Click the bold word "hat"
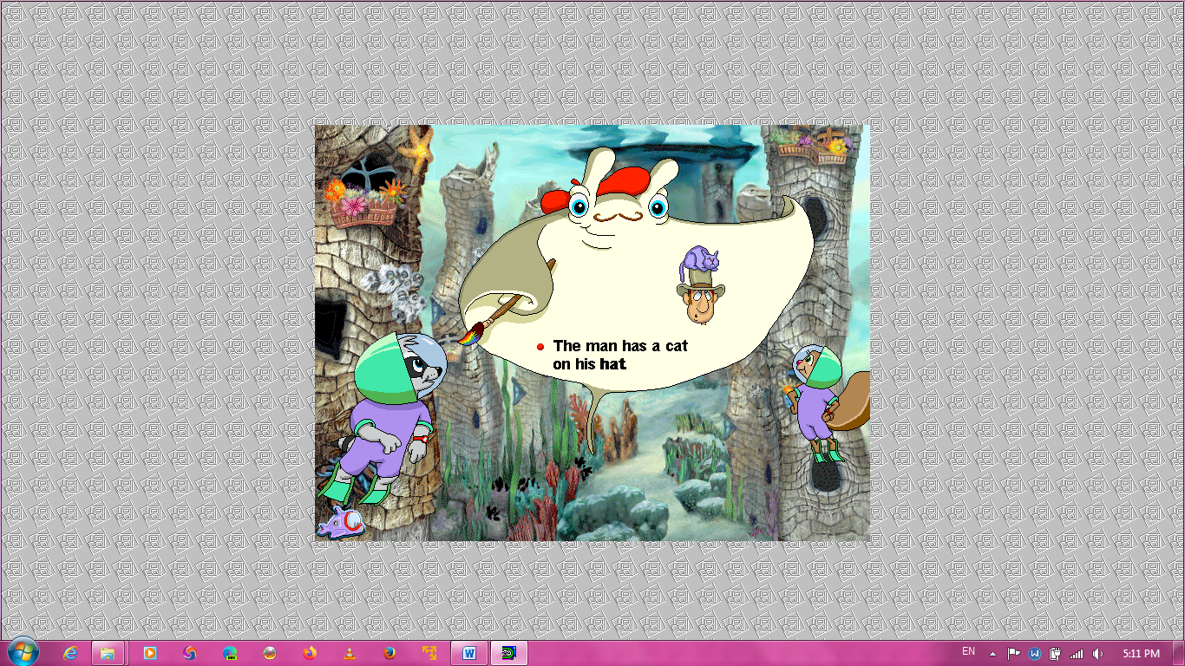The width and height of the screenshot is (1185, 666). tap(613, 364)
